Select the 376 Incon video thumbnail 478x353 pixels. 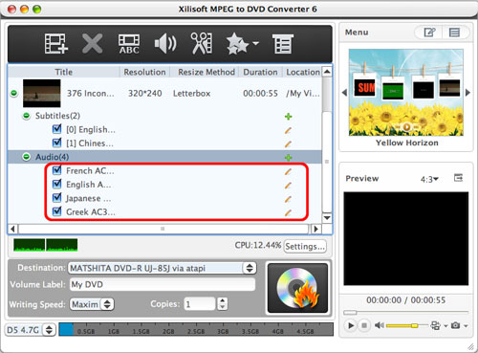(42, 93)
